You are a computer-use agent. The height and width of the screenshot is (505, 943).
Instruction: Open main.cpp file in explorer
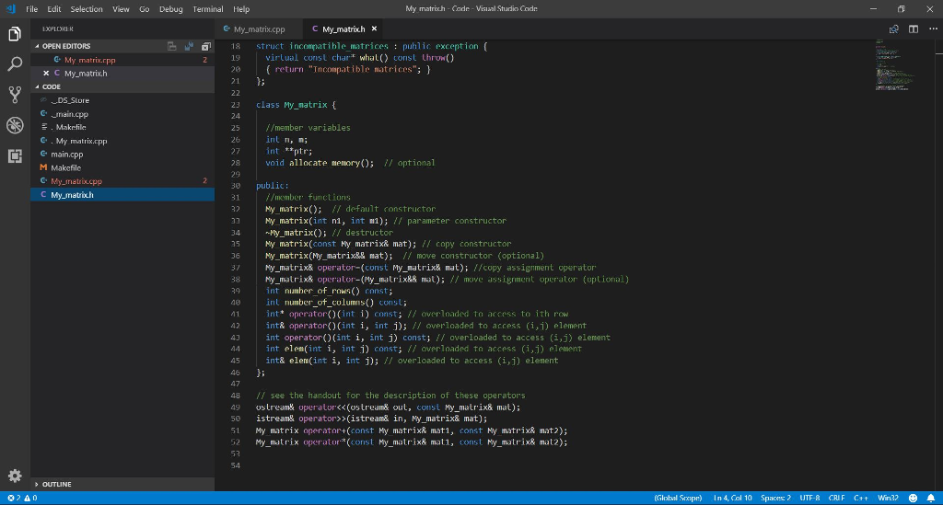(x=122, y=155)
